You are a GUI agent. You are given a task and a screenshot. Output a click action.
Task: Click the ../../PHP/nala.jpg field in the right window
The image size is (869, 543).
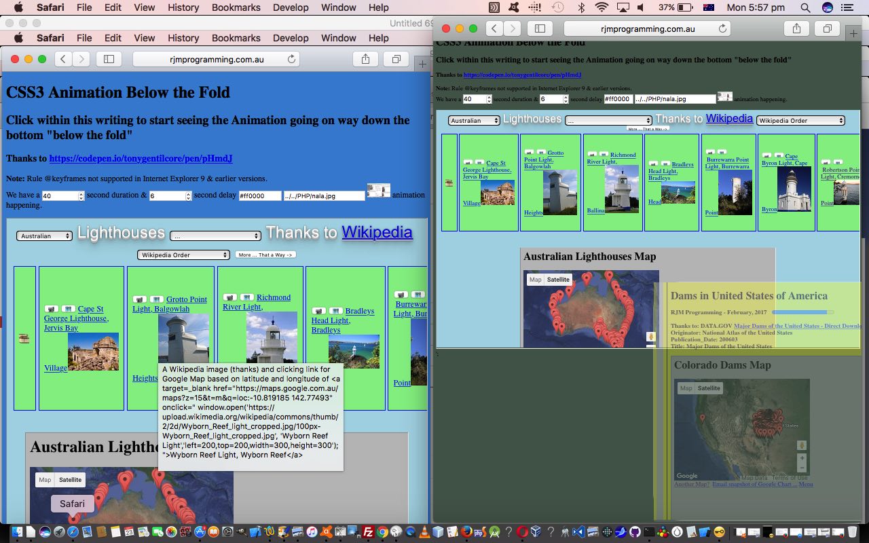[675, 99]
